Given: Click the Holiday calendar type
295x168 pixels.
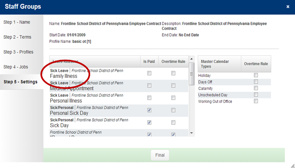Looking at the screenshot, I should [x=204, y=75].
